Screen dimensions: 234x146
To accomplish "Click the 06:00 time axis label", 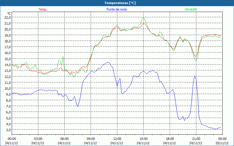I will tap(64, 139).
